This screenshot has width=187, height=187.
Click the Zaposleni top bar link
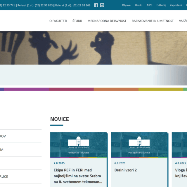(176, 5)
